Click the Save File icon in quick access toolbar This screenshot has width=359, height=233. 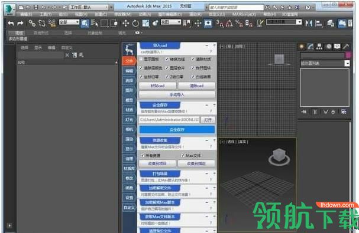35,7
